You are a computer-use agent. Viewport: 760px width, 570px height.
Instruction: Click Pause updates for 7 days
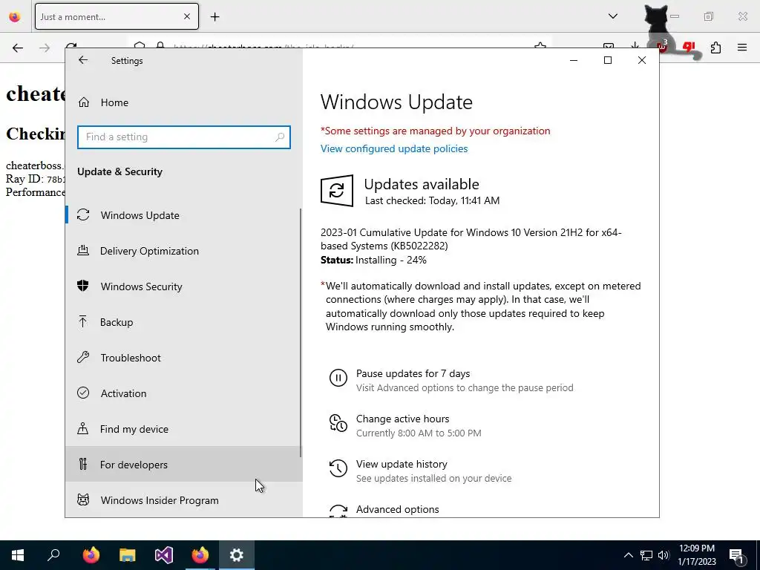point(413,374)
